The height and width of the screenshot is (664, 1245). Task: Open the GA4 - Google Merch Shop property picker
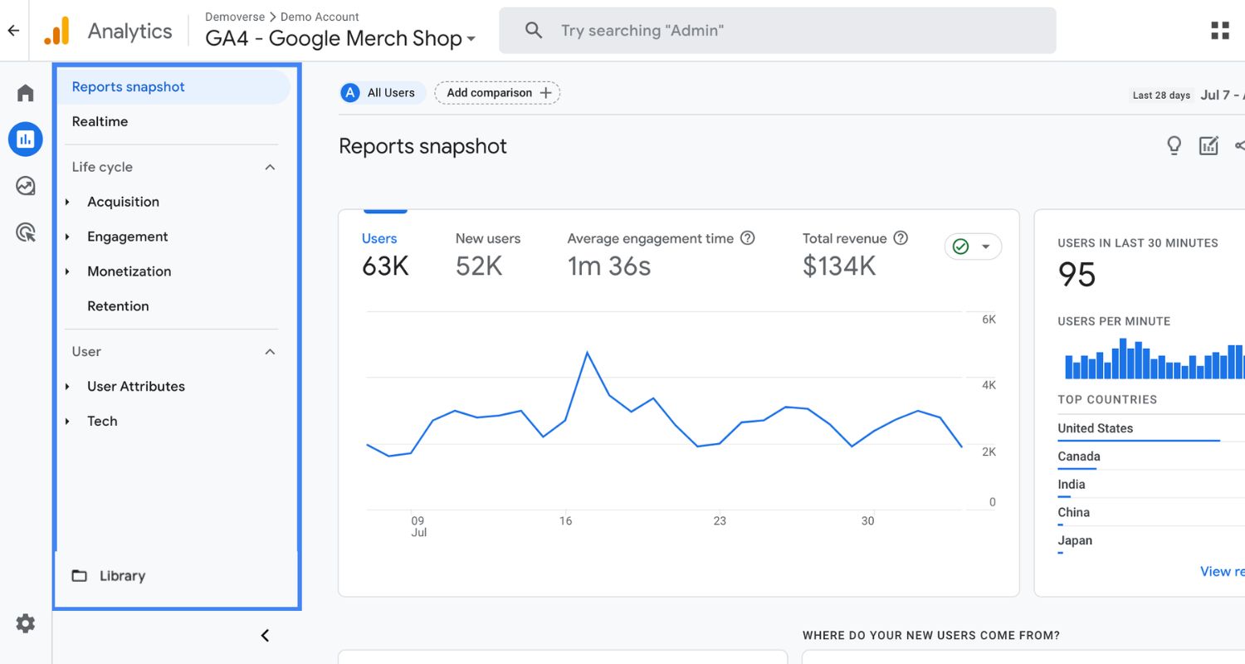click(340, 38)
